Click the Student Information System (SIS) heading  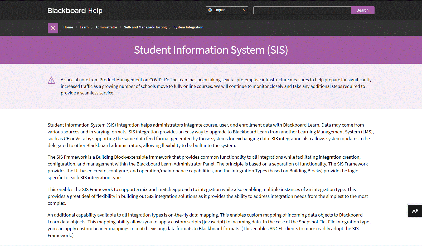click(211, 50)
